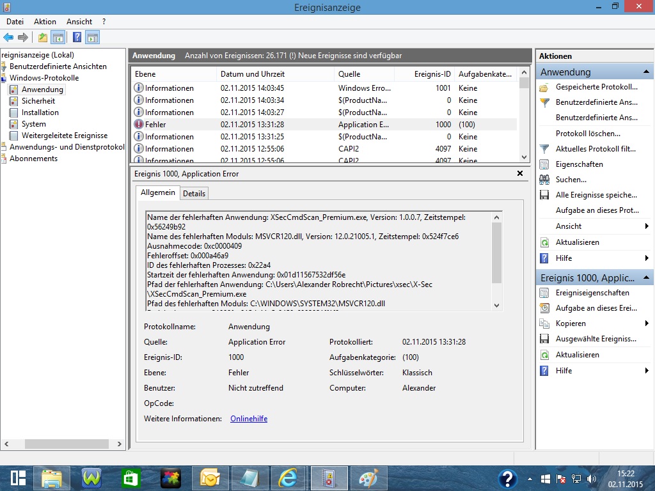The width and height of the screenshot is (655, 491).
Task: Click the Suchen binoculars icon
Action: point(544,180)
